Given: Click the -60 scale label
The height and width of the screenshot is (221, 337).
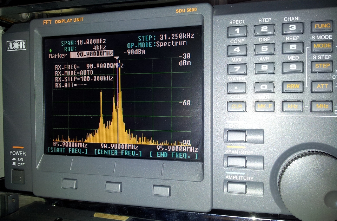Looking at the screenshot, I should [x=185, y=103].
